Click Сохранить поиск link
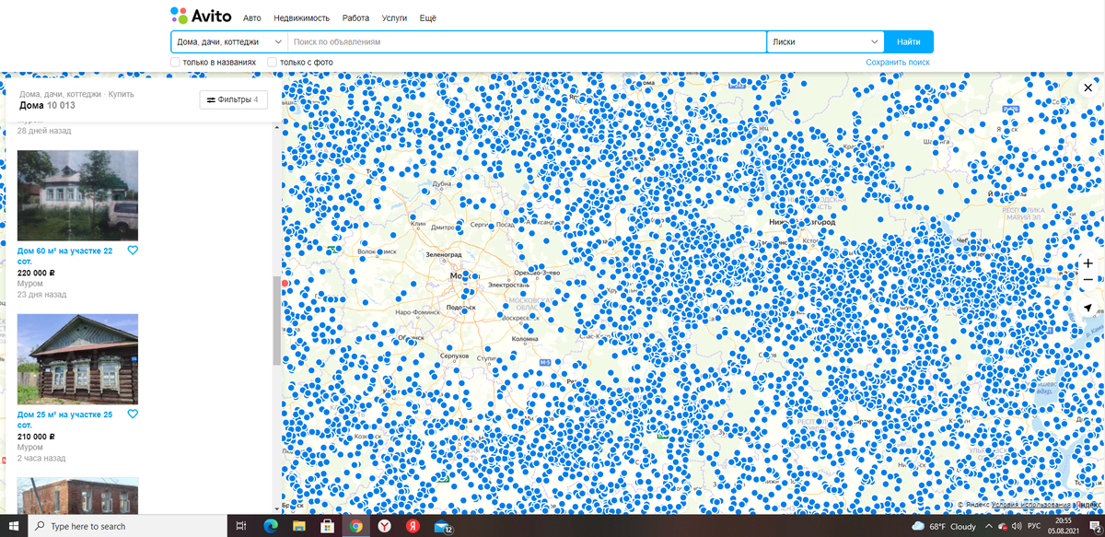1105x537 pixels. point(898,63)
